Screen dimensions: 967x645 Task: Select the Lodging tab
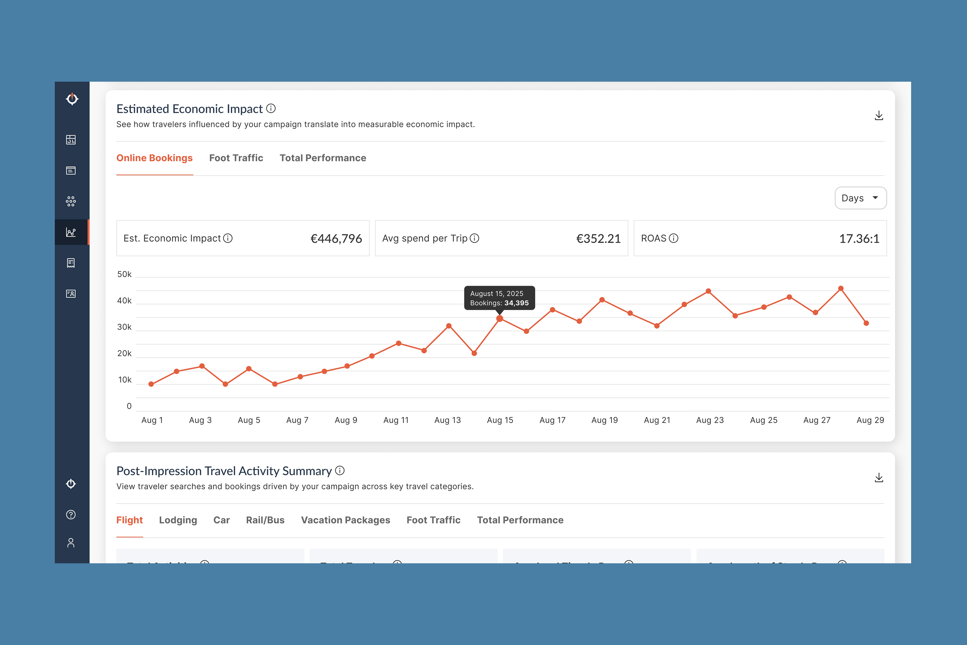(x=178, y=520)
